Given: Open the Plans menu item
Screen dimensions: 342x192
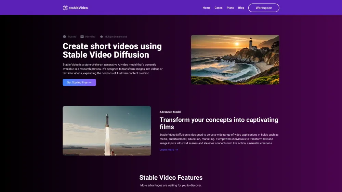Looking at the screenshot, I should click(230, 8).
